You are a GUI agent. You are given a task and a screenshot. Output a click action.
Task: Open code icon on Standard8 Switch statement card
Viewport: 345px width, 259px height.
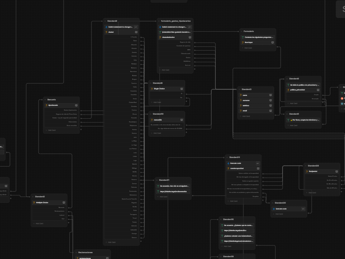tap(136, 27)
